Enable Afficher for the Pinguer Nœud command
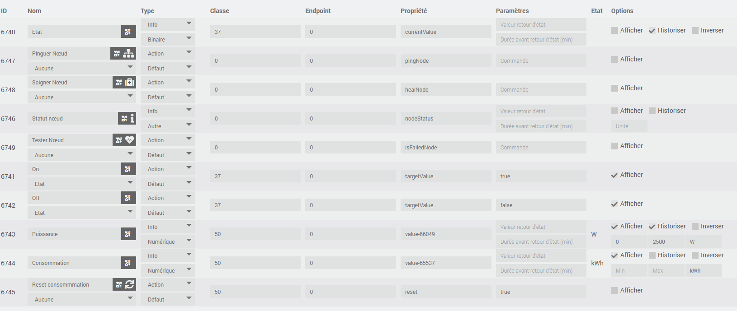This screenshot has width=737, height=311. [614, 60]
